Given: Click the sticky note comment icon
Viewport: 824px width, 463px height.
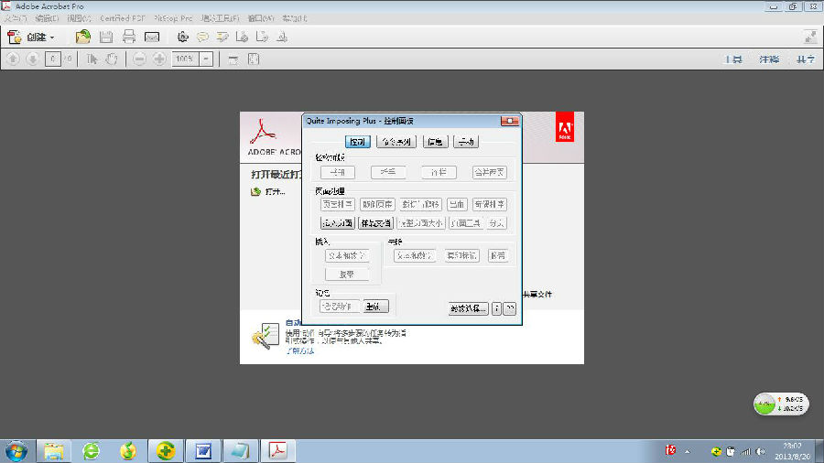Looking at the screenshot, I should [203, 37].
